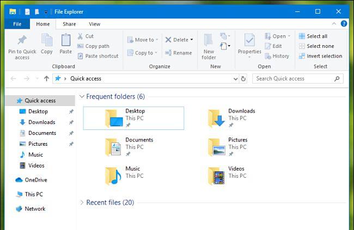Click the Delete X icon
Viewport: 354px width, 230px height.
pos(168,40)
